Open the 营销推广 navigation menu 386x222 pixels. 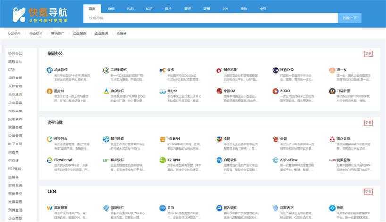coord(58,33)
